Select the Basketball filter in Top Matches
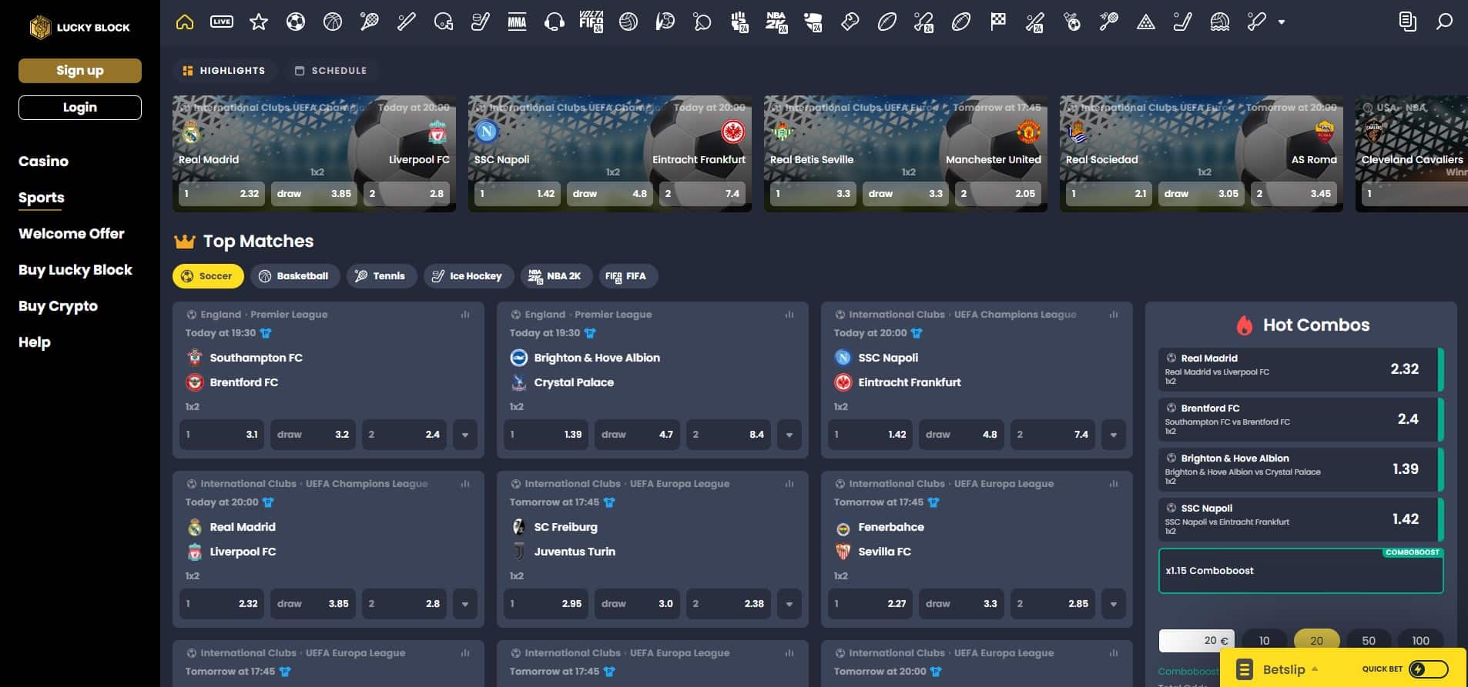The image size is (1468, 687). (x=295, y=276)
